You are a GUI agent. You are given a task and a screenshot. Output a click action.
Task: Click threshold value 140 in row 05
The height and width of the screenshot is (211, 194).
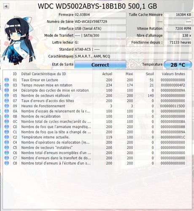(x=151, y=95)
